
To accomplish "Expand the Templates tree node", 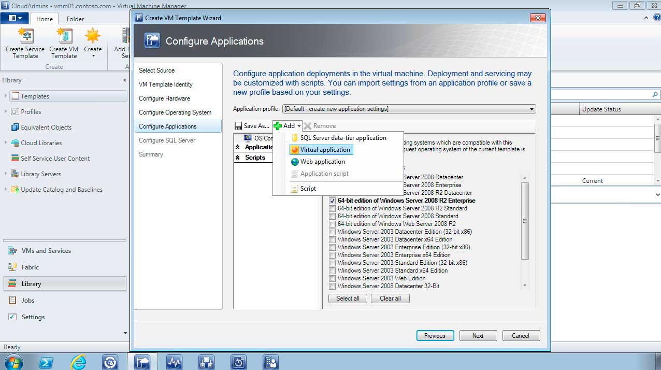I will pyautogui.click(x=6, y=96).
